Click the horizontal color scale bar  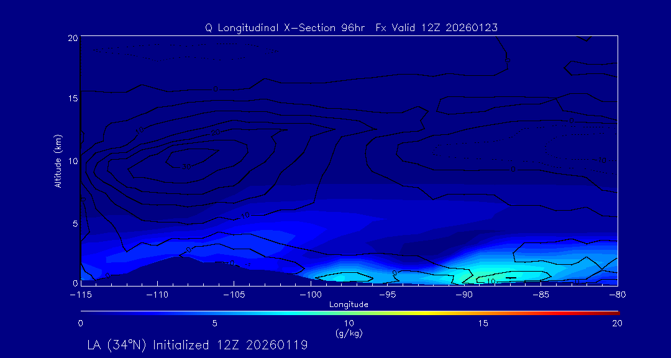(350, 313)
